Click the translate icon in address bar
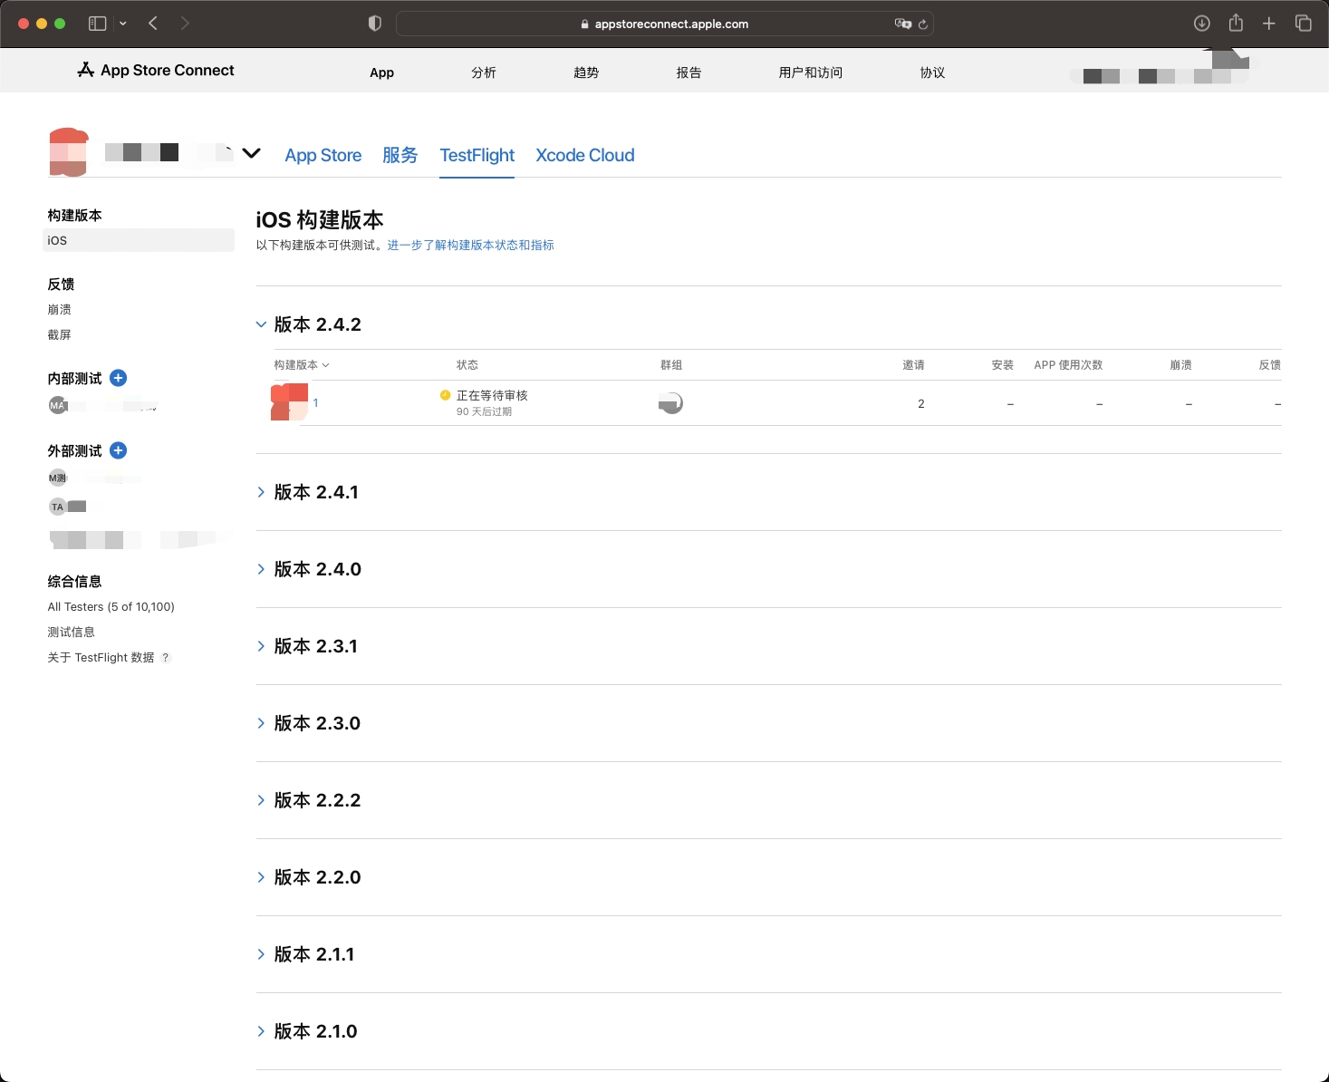Viewport: 1329px width, 1082px height. click(903, 24)
